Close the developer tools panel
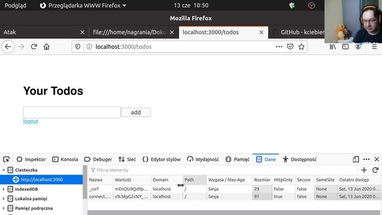 coord(377,159)
